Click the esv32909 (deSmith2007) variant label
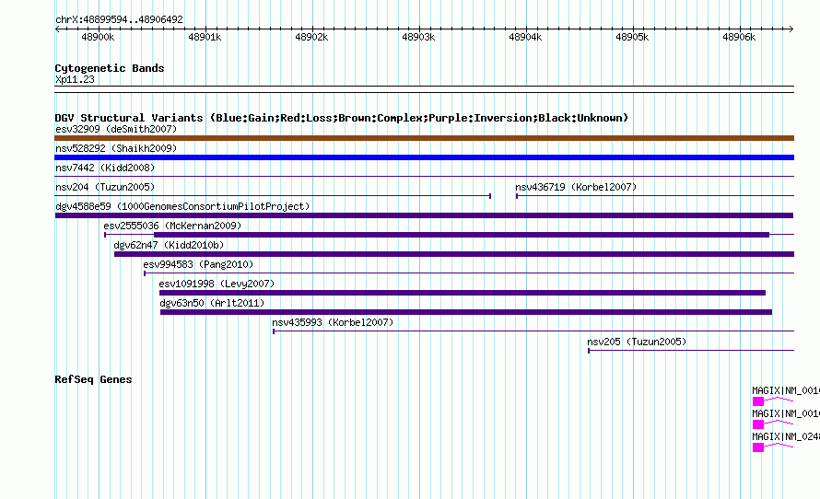820x499 pixels. click(x=116, y=129)
